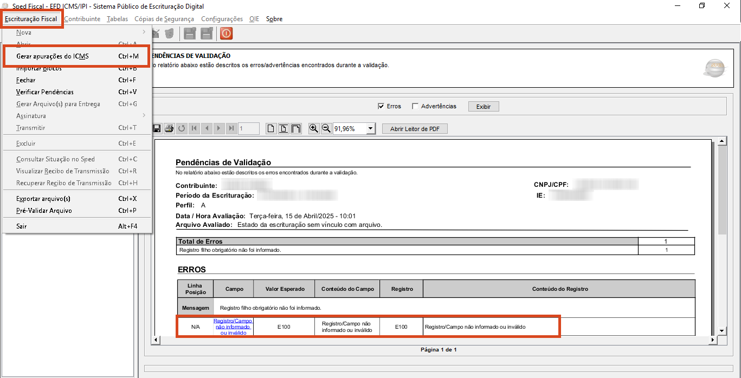
Task: Print the validation report
Action: coord(169,128)
